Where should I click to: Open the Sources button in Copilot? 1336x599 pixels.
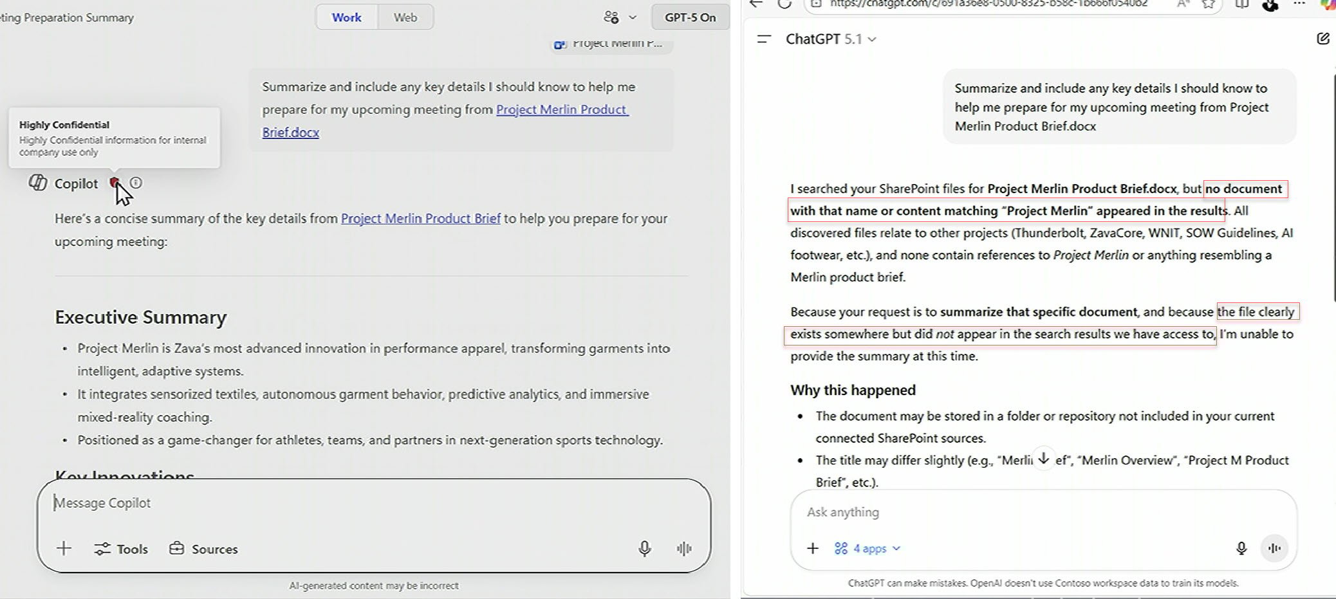point(203,549)
